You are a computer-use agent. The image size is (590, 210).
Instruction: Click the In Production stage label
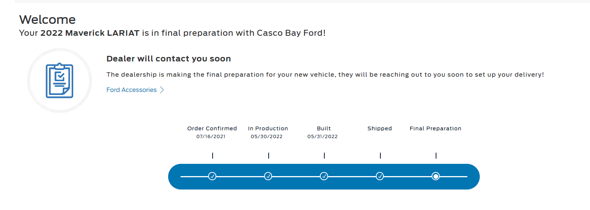[x=268, y=128]
